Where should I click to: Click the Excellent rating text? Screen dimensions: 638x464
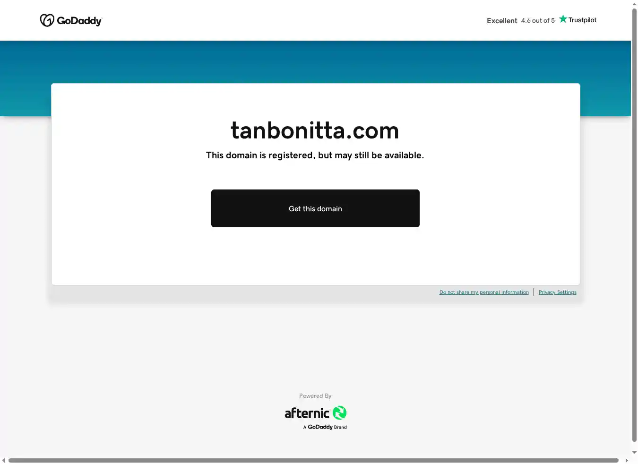point(502,21)
